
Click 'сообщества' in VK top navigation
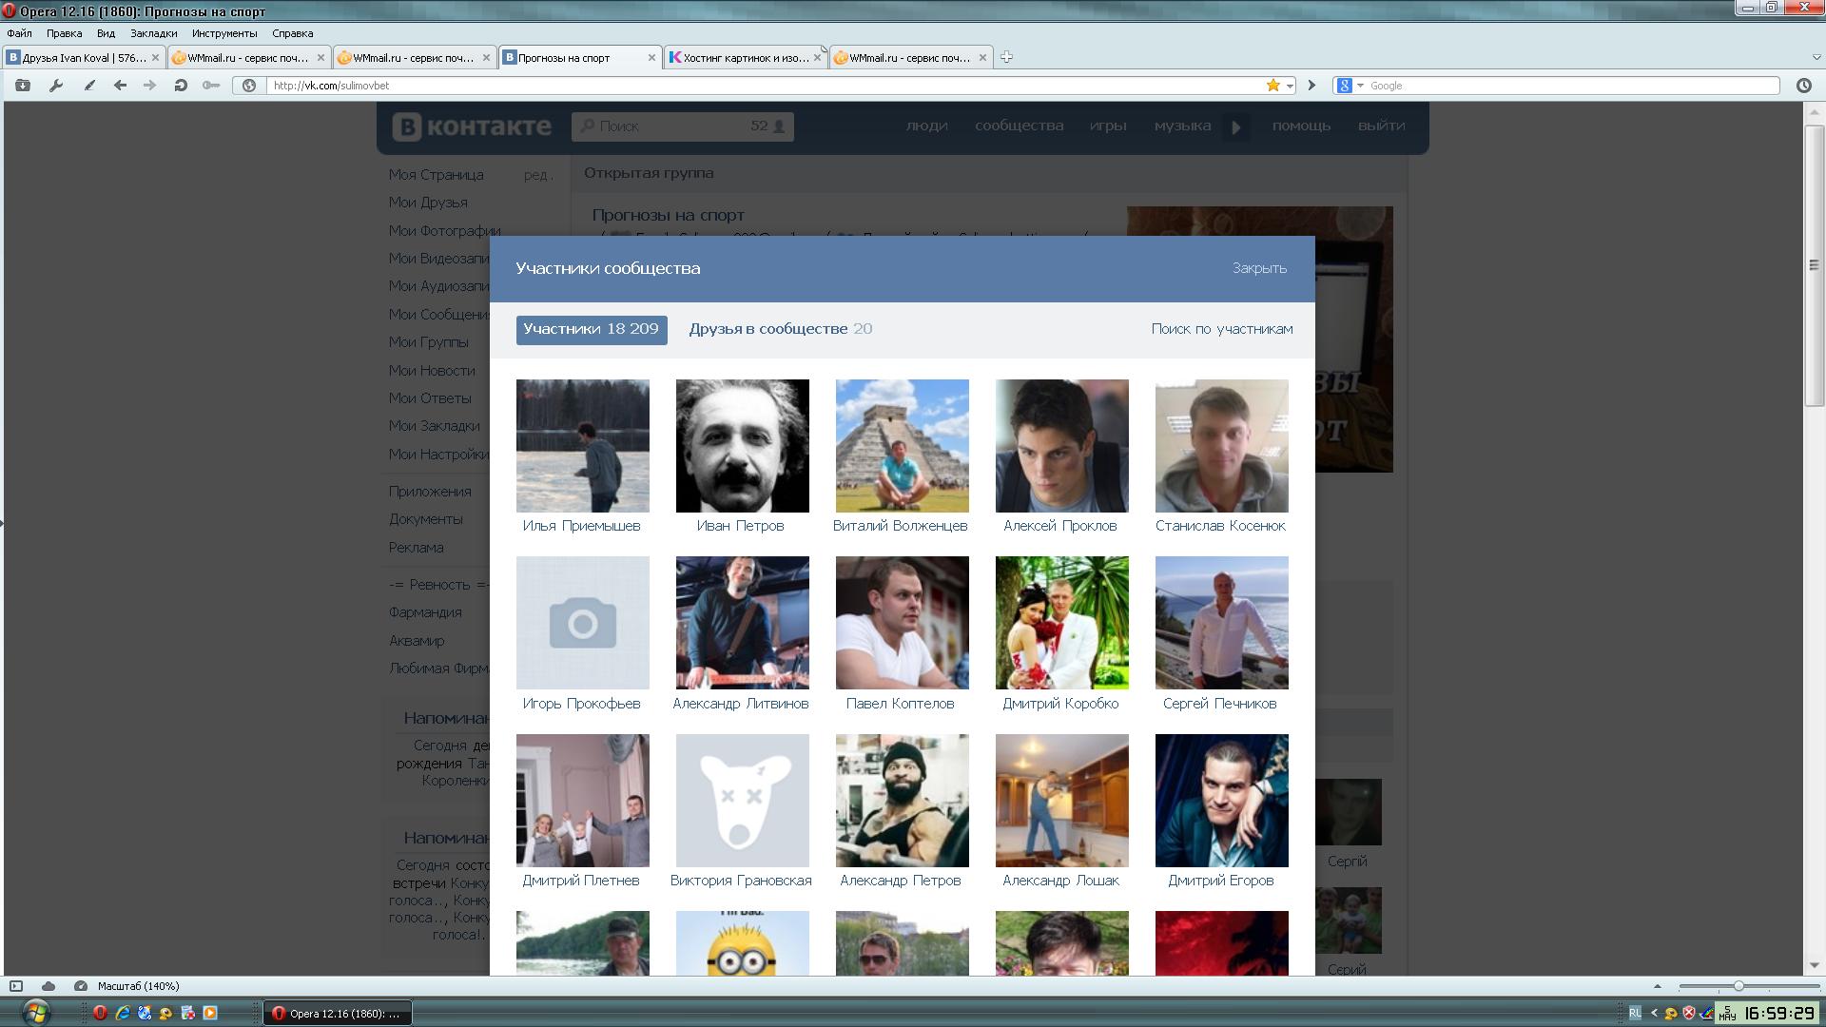pyautogui.click(x=1019, y=126)
